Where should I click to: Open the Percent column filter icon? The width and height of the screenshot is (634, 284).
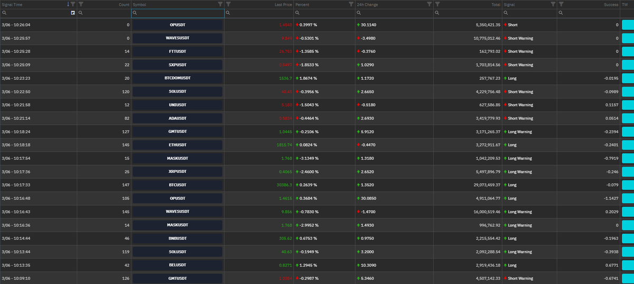point(351,4)
